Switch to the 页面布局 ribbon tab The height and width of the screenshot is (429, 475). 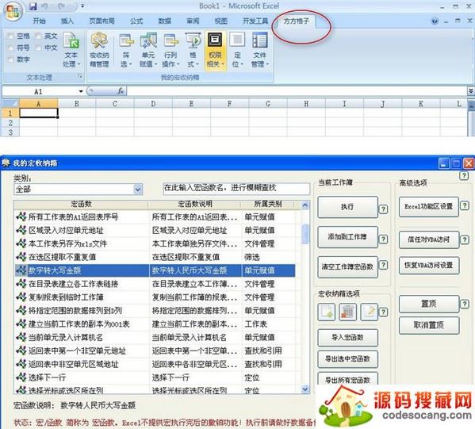click(x=102, y=21)
